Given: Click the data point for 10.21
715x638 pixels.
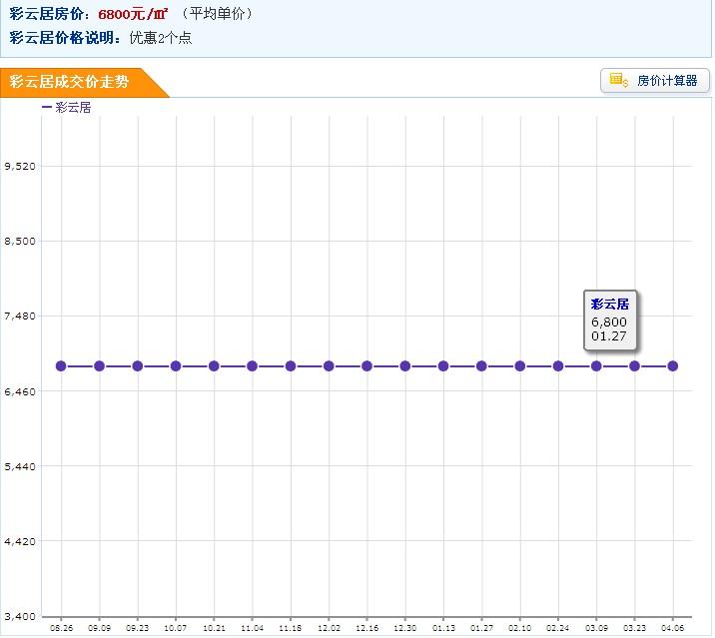Looking at the screenshot, I should pos(214,366).
